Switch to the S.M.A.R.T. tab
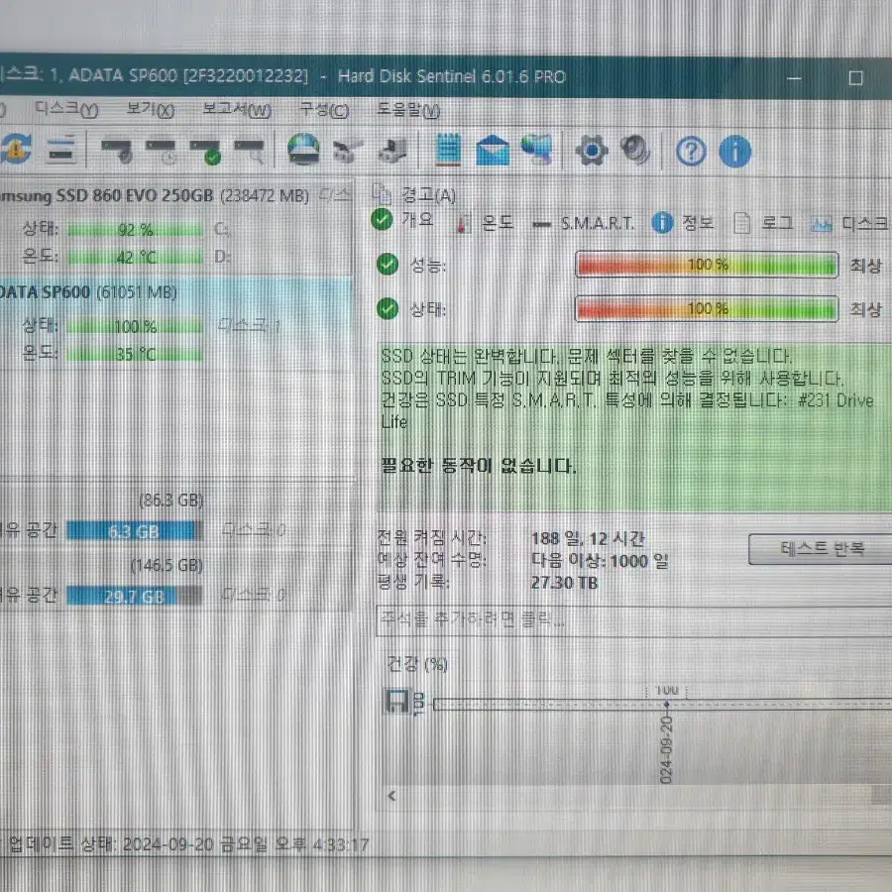The image size is (892, 892). (x=583, y=224)
